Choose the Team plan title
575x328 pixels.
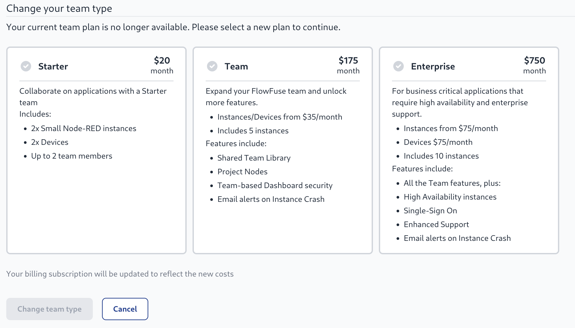pyautogui.click(x=236, y=66)
